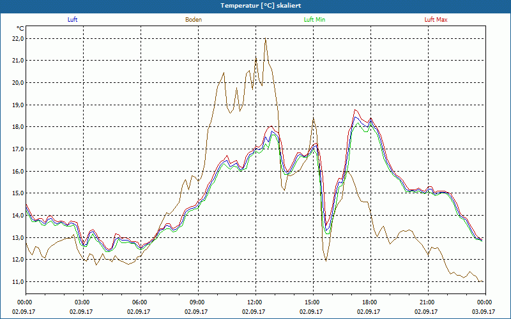
Task: Click the '16,0' y-axis value
Action: coord(19,171)
